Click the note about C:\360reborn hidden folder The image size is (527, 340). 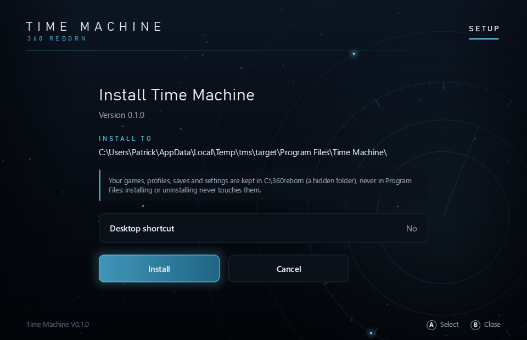click(x=263, y=185)
